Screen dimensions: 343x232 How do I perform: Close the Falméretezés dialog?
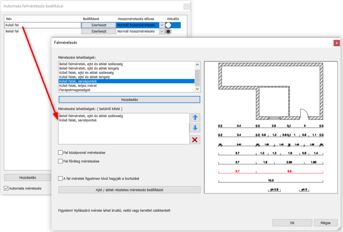pyautogui.click(x=337, y=43)
